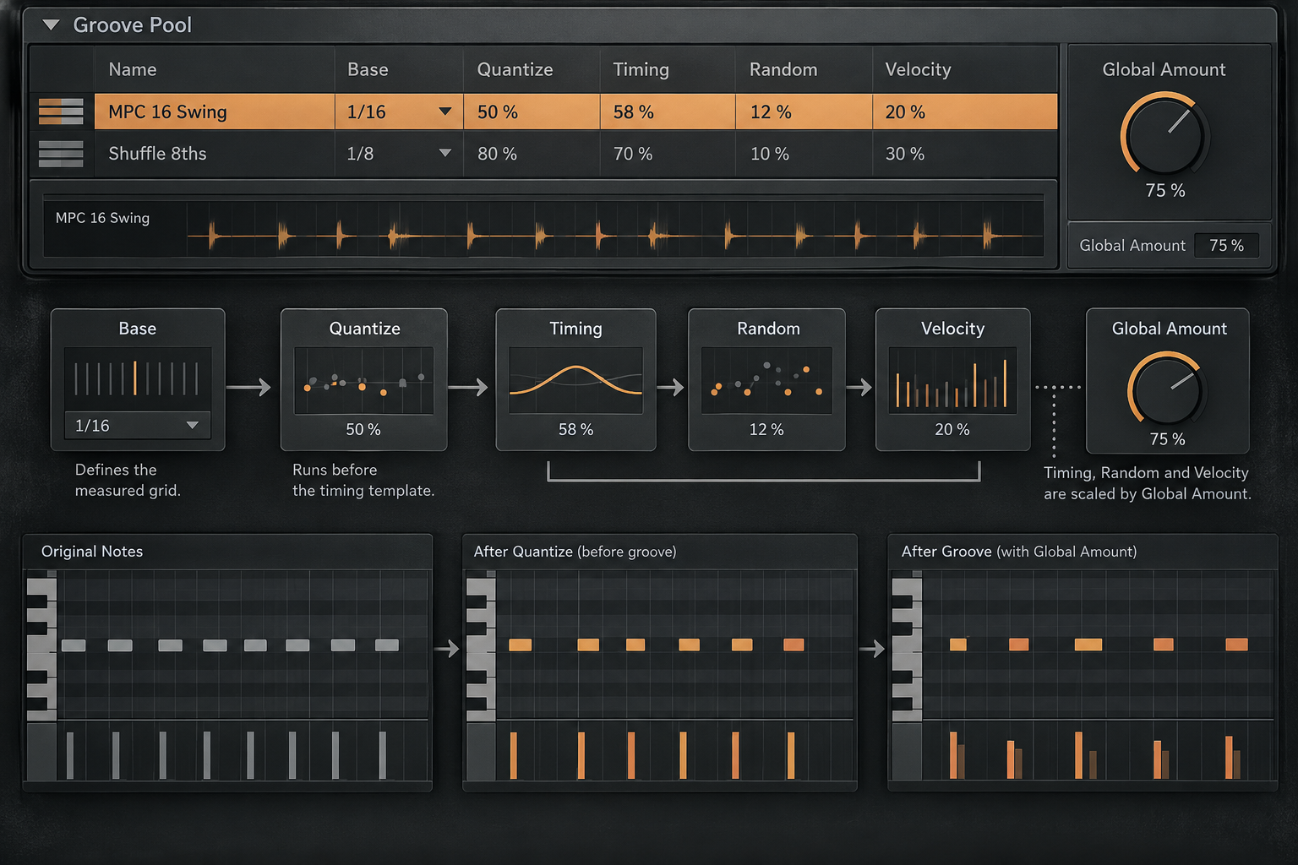Click the Timing curve graphic

pos(575,380)
